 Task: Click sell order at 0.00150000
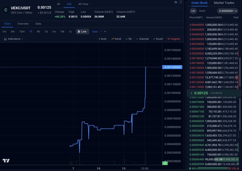[213, 68]
